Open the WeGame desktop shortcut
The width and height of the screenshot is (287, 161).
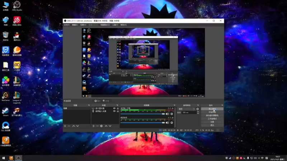coord(5,96)
